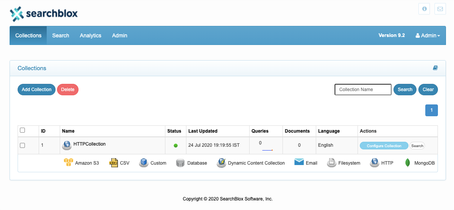
Task: Expand the Admin user dropdown
Action: coord(428,35)
